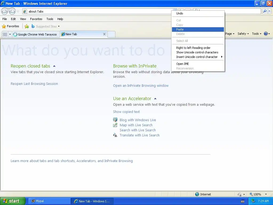Click Blog with Windows Live link

click(138, 120)
